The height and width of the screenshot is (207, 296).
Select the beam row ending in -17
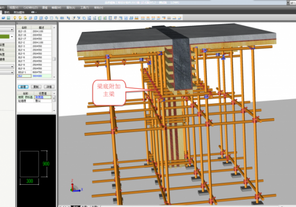[34, 39]
